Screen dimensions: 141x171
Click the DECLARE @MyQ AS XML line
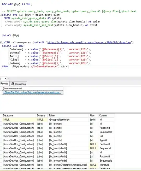17,4
